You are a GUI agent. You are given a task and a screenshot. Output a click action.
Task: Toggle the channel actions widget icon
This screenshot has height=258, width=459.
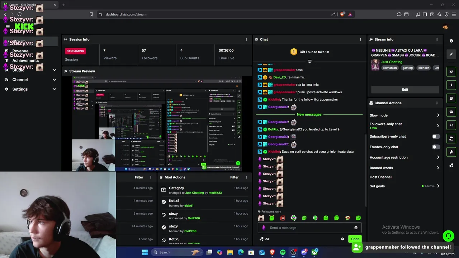pos(451,138)
